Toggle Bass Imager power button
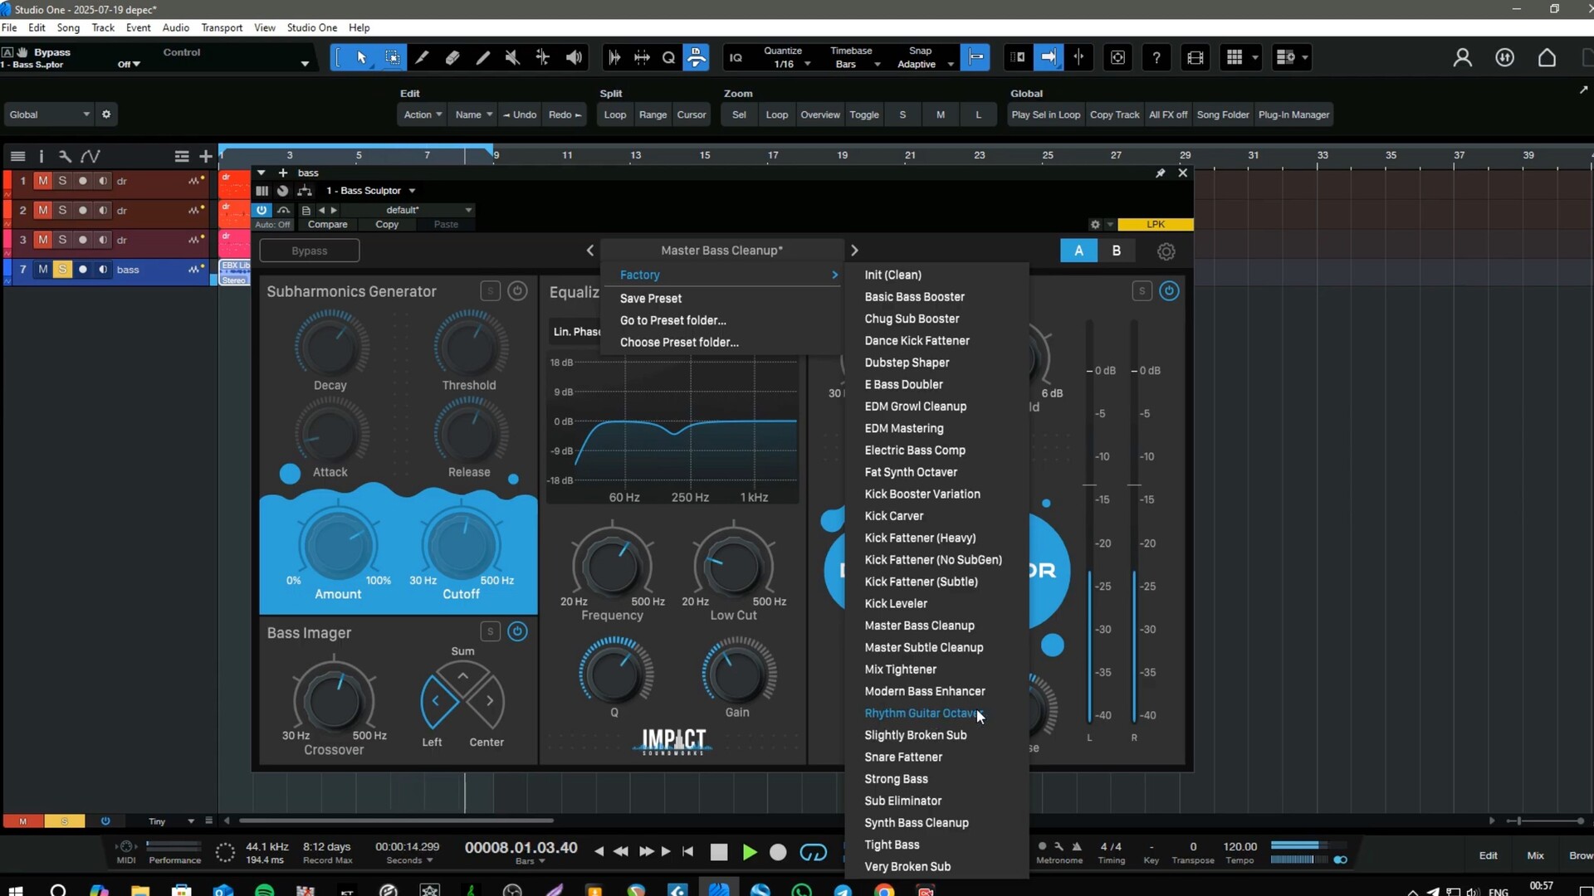The image size is (1594, 896). (517, 631)
